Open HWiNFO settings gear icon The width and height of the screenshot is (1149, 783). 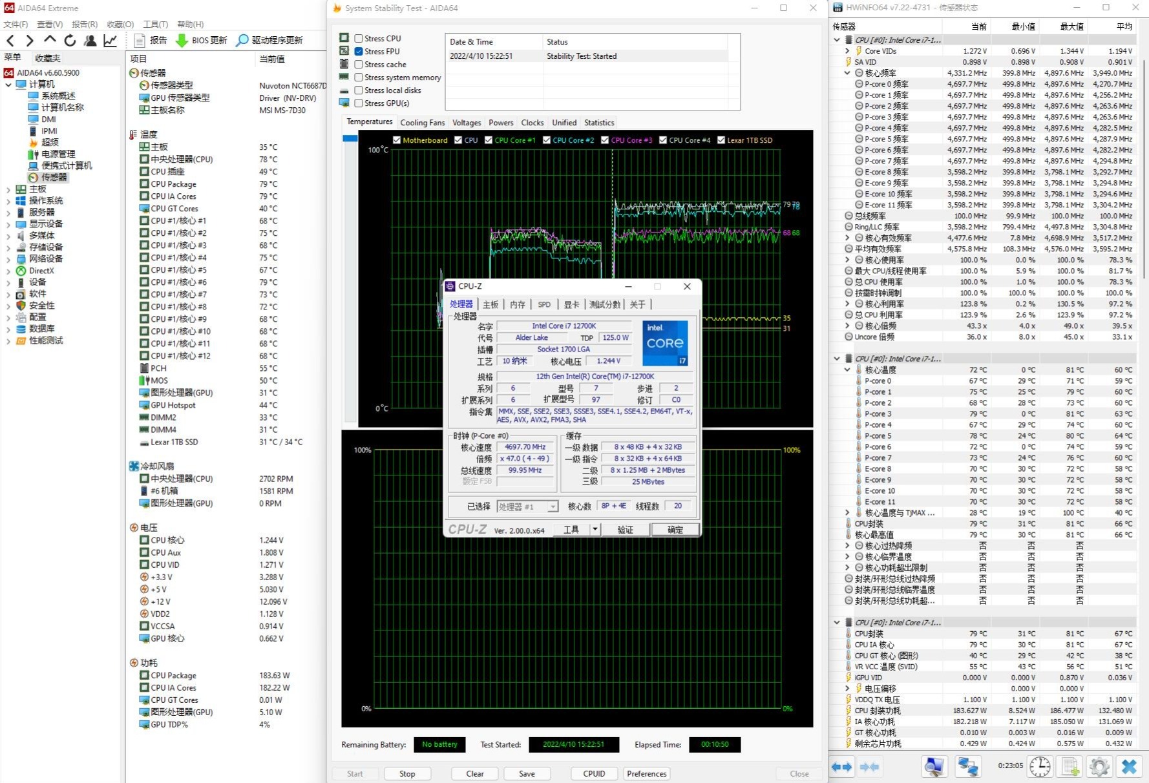click(1099, 767)
